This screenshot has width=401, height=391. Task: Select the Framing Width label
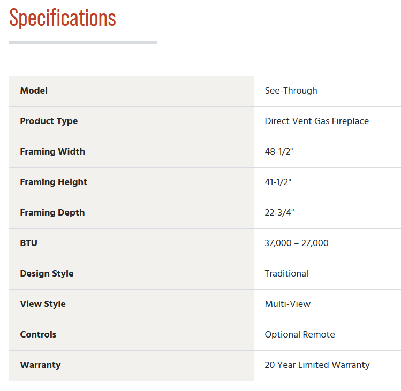(52, 151)
